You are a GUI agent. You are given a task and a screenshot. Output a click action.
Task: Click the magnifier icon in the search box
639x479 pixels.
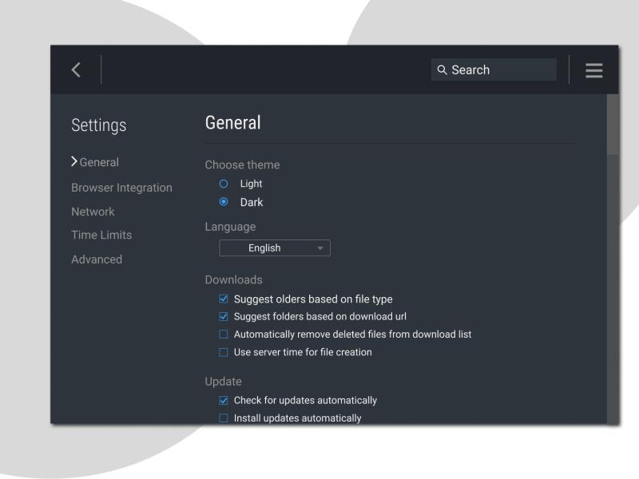(x=443, y=69)
